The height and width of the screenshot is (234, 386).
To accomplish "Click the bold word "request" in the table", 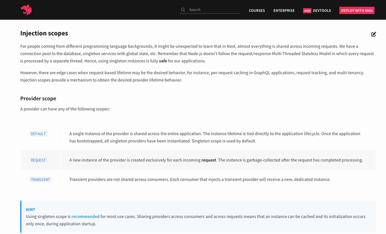I will [209, 160].
